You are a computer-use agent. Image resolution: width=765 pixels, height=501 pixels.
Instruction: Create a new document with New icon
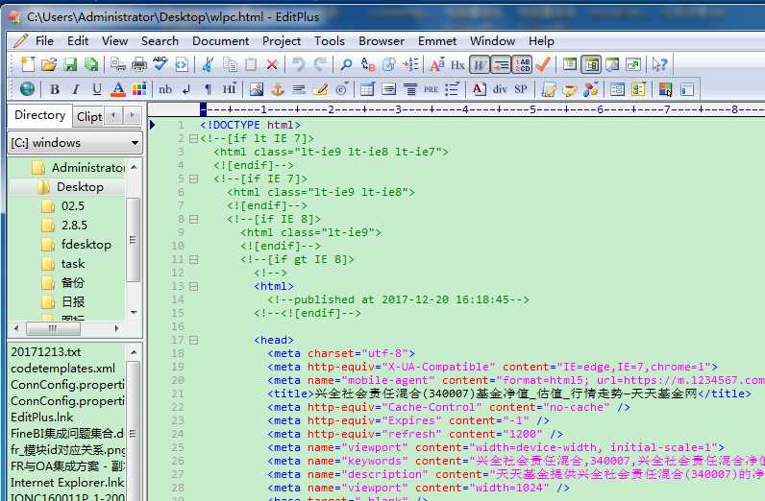27,64
